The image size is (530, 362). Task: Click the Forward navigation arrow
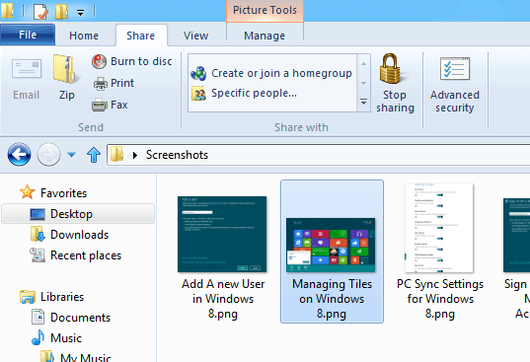point(48,155)
